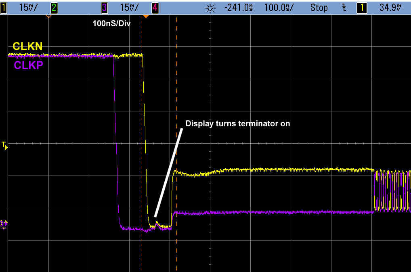Click the trigger source channel 1 badge
Image resolution: width=411 pixels, height=272 pixels.
(x=361, y=7)
